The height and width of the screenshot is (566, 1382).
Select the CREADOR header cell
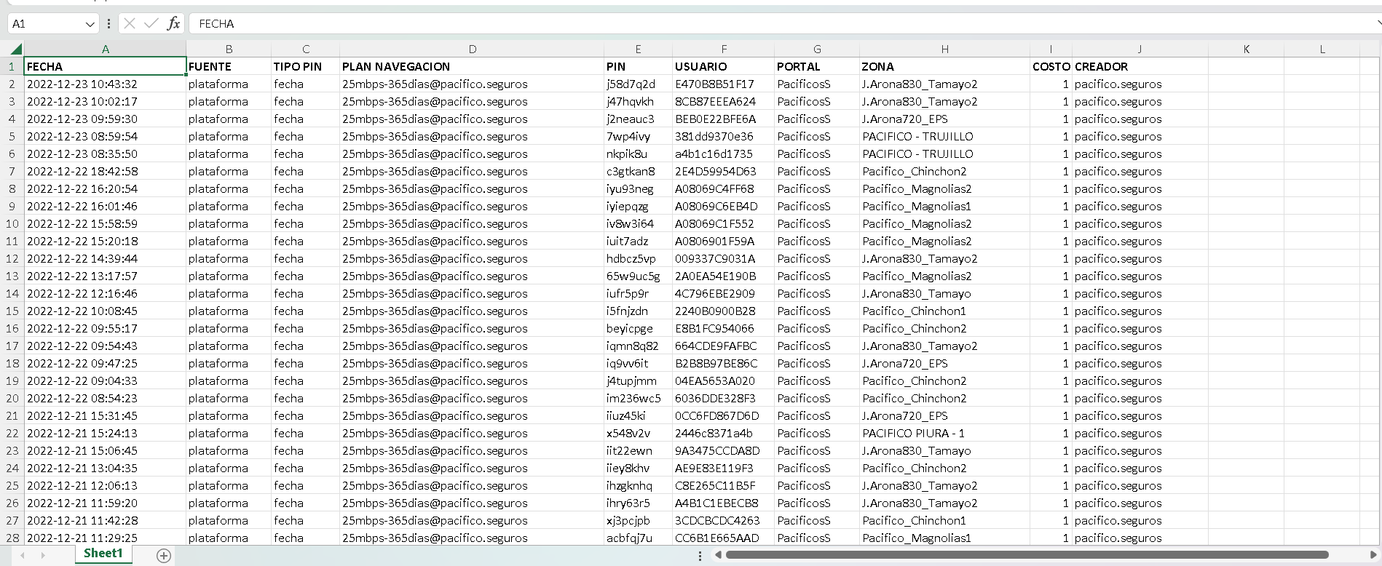1140,66
